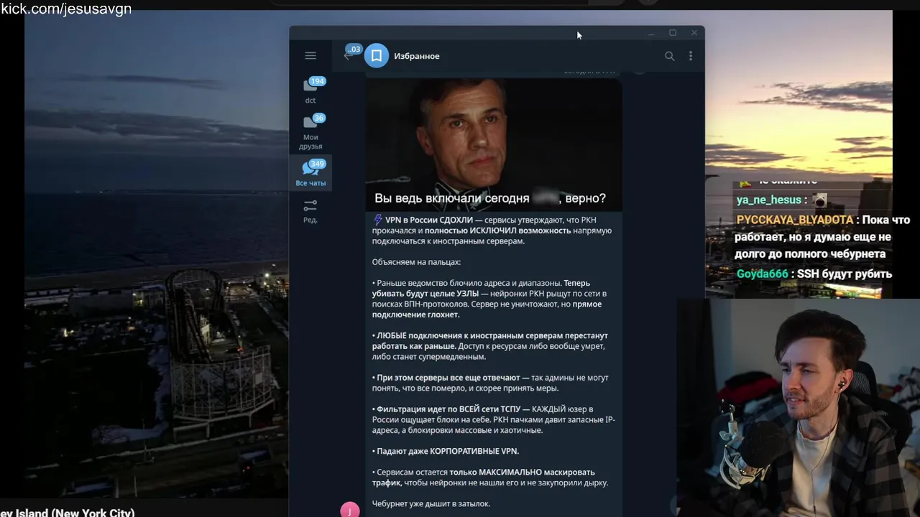Viewport: 920px width, 517px height.
Task: Select the Все чаты folder
Action: [x=310, y=174]
